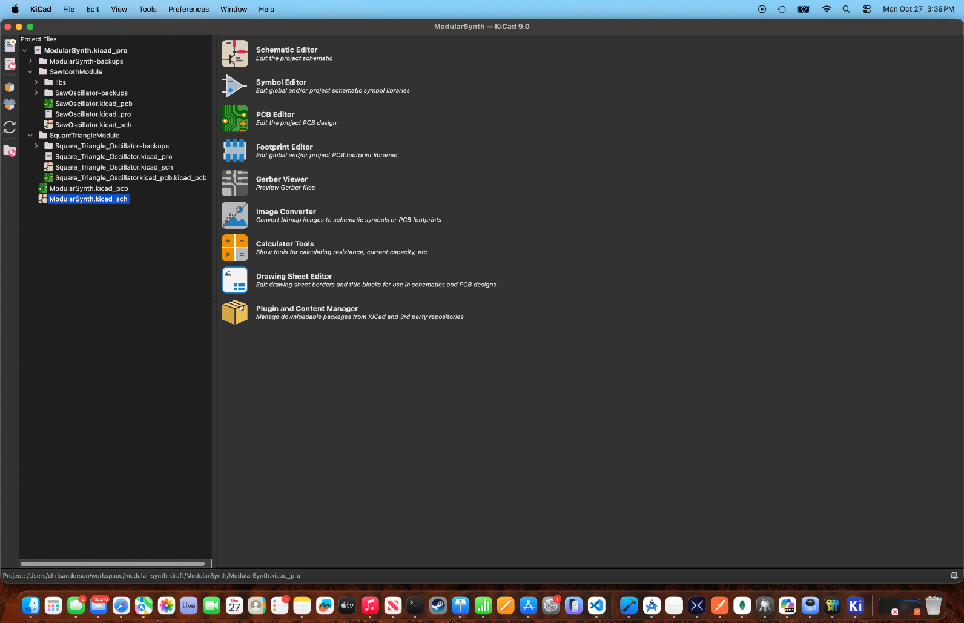Launch Calculator Tools

click(x=234, y=248)
